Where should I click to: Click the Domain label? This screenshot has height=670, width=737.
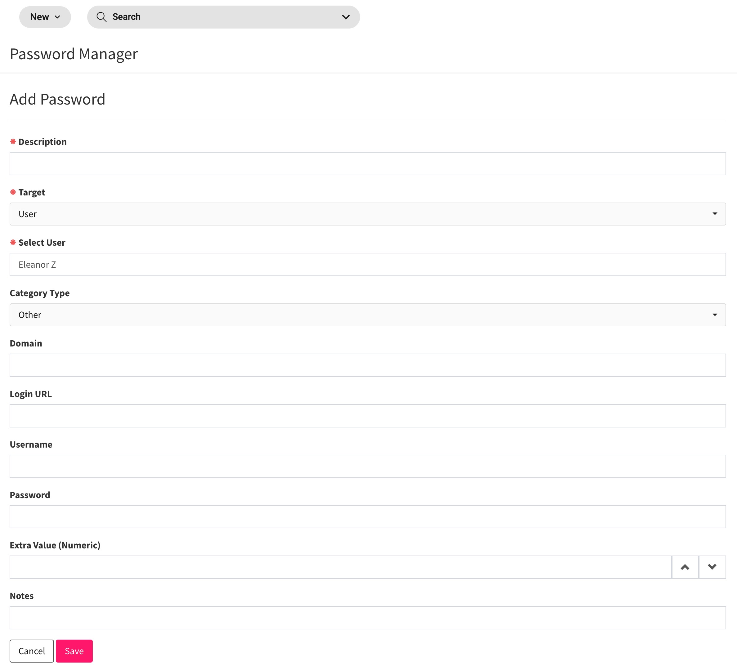pyautogui.click(x=26, y=344)
